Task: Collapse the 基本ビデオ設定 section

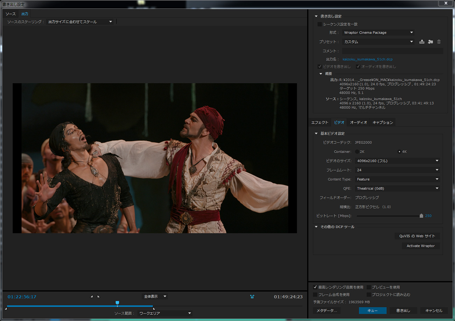Action: coord(316,133)
